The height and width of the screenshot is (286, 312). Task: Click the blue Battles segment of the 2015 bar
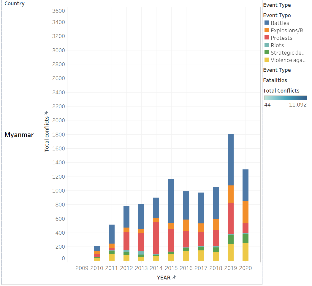point(171,201)
